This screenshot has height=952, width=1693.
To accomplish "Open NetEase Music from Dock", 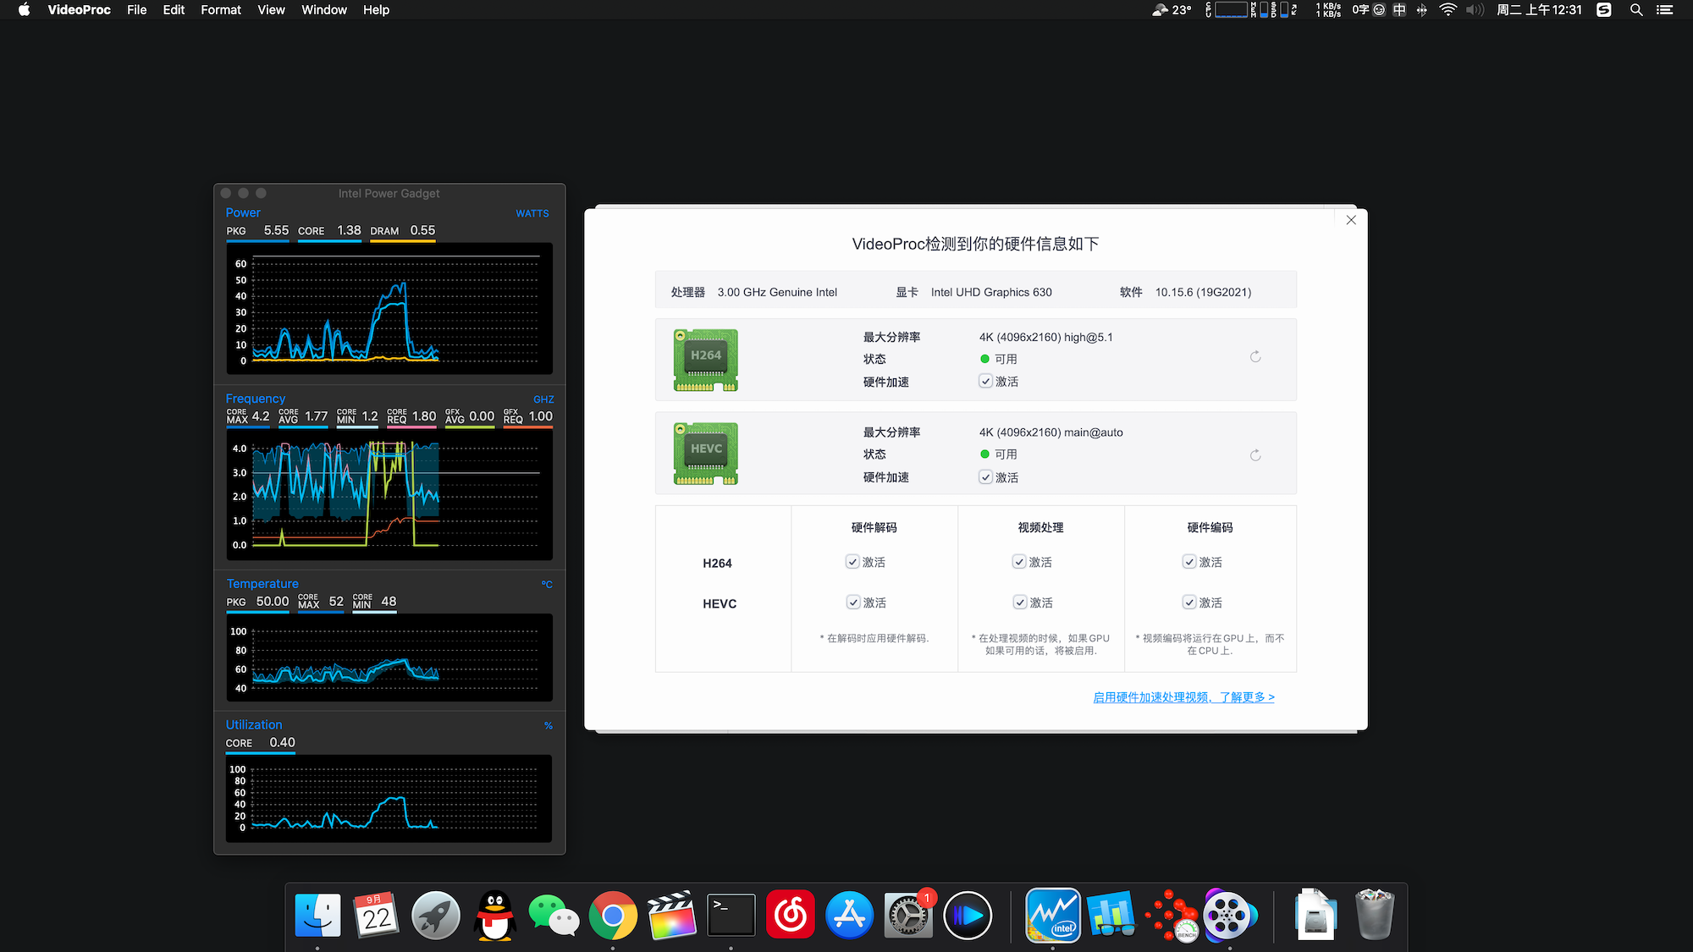I will 790,916.
